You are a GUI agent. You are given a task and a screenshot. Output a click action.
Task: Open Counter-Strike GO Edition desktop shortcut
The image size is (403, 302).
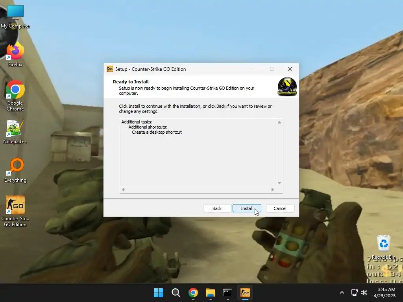15,211
